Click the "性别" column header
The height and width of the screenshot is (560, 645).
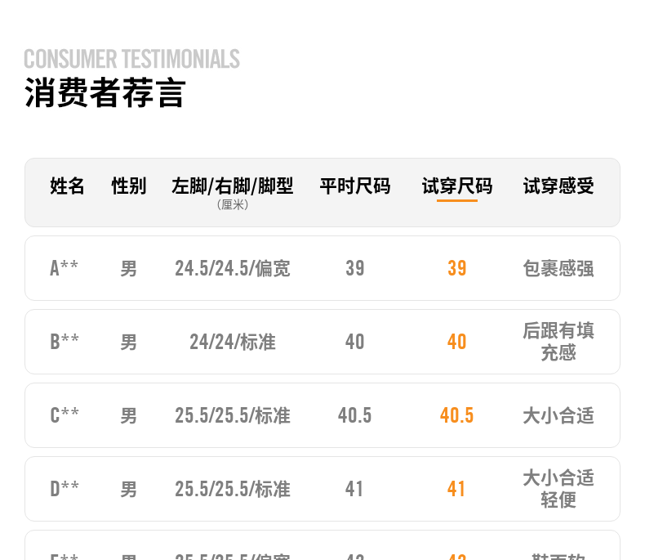click(129, 186)
